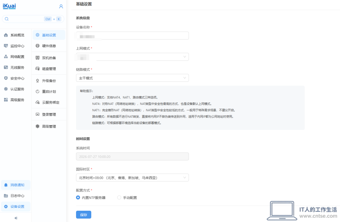Screen dimensions: 340x222
Task: Click the 重启计划 power icon
Action: pyautogui.click(x=38, y=91)
